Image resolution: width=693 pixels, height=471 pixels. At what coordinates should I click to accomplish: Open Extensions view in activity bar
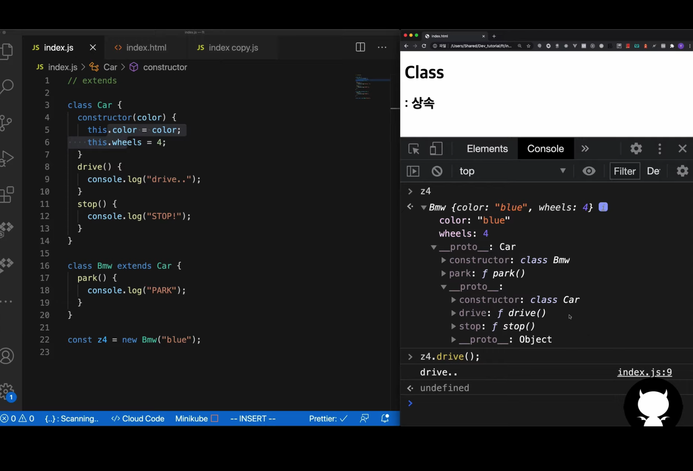coord(6,194)
